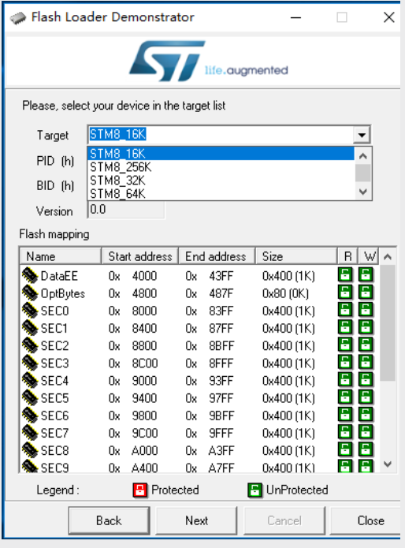Click the W column header
Screen dimensions: 405x548
pos(369,256)
